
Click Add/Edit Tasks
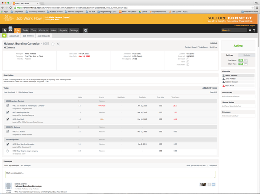[209, 88]
